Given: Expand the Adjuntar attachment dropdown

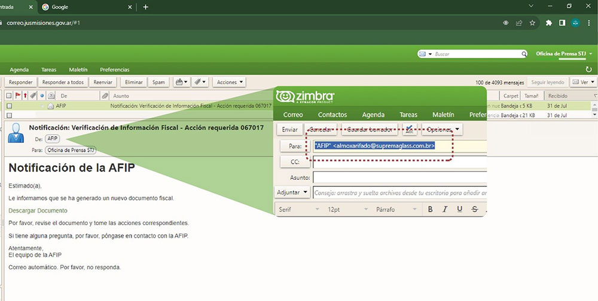Looking at the screenshot, I should (292, 192).
